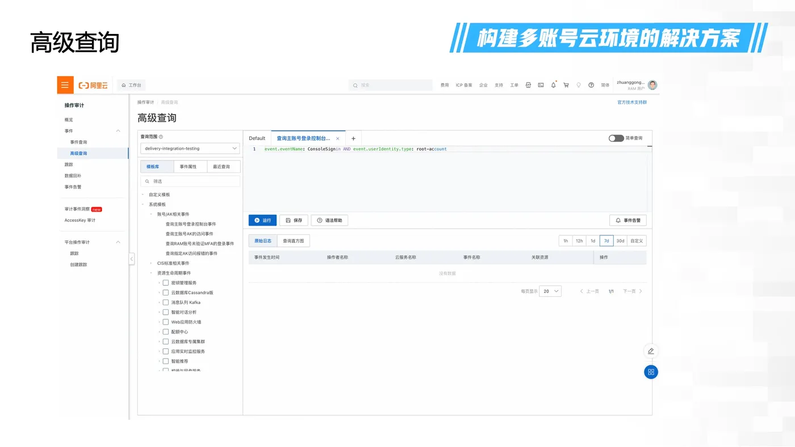
Task: Select template 查询主账号AK的访问事件
Action: pos(189,234)
